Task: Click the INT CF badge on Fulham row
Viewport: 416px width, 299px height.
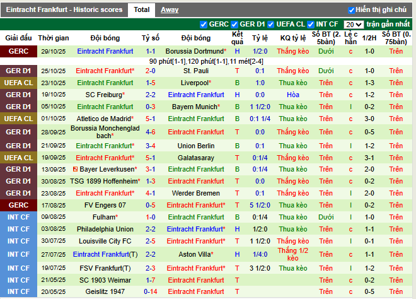Action: [18, 217]
